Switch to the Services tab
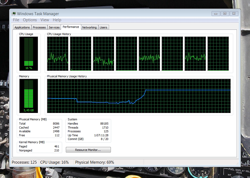 point(54,27)
